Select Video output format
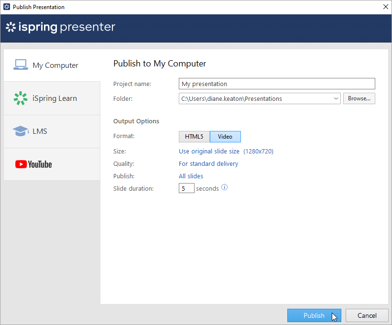Screen dimensions: 392x325 coord(225,137)
